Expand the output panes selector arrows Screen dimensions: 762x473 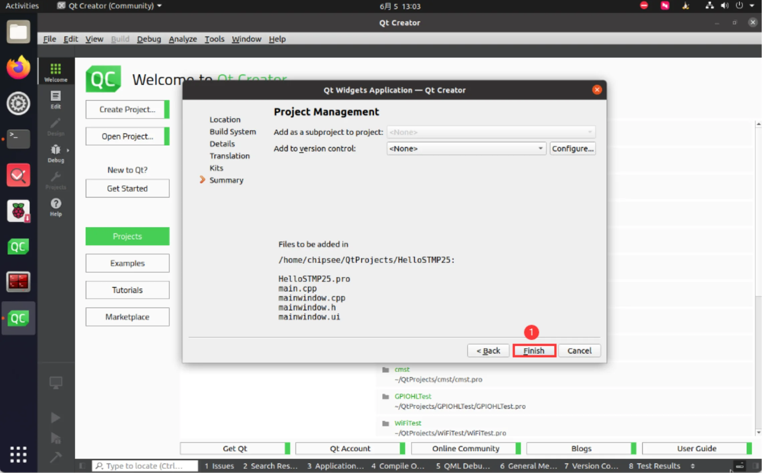(x=693, y=466)
